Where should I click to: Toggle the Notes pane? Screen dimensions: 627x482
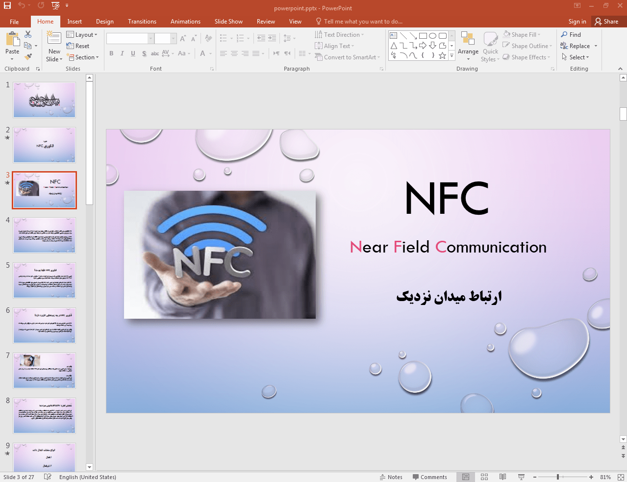point(391,477)
